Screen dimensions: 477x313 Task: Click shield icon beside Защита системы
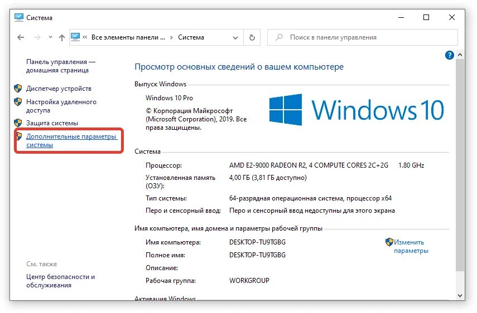click(x=18, y=123)
